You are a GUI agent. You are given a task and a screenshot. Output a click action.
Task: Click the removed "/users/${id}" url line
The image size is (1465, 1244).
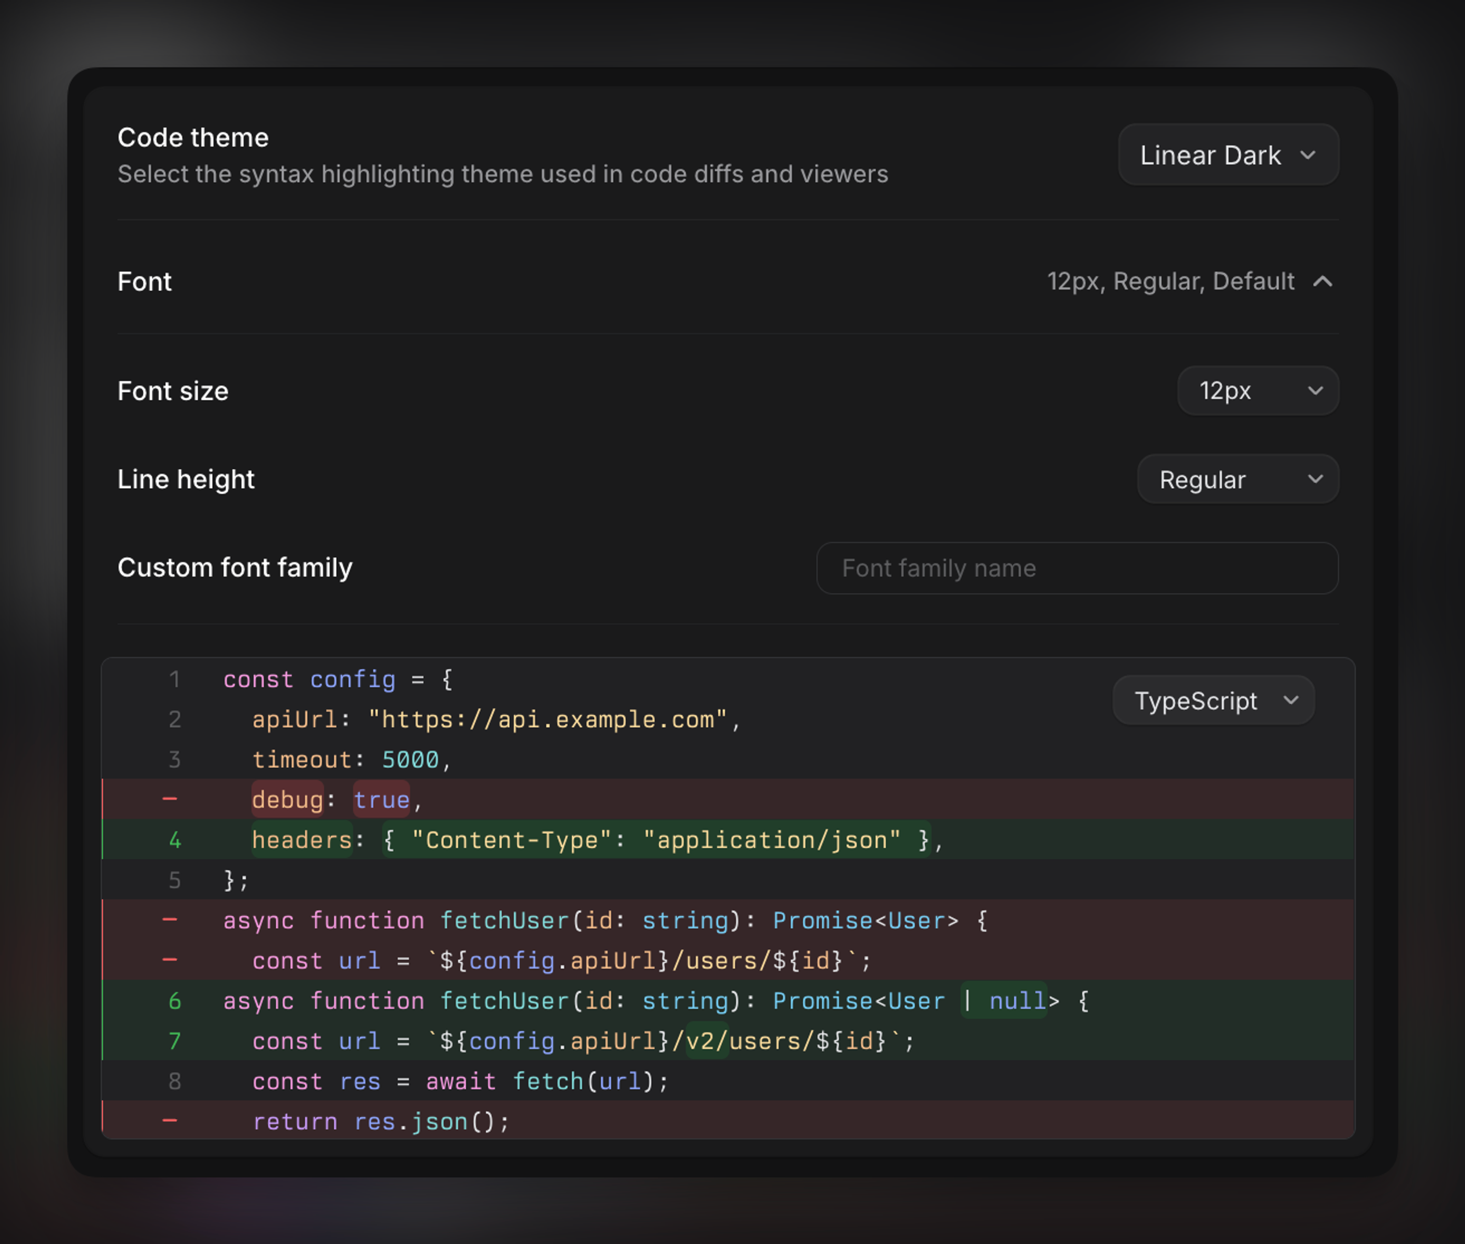coord(727,961)
